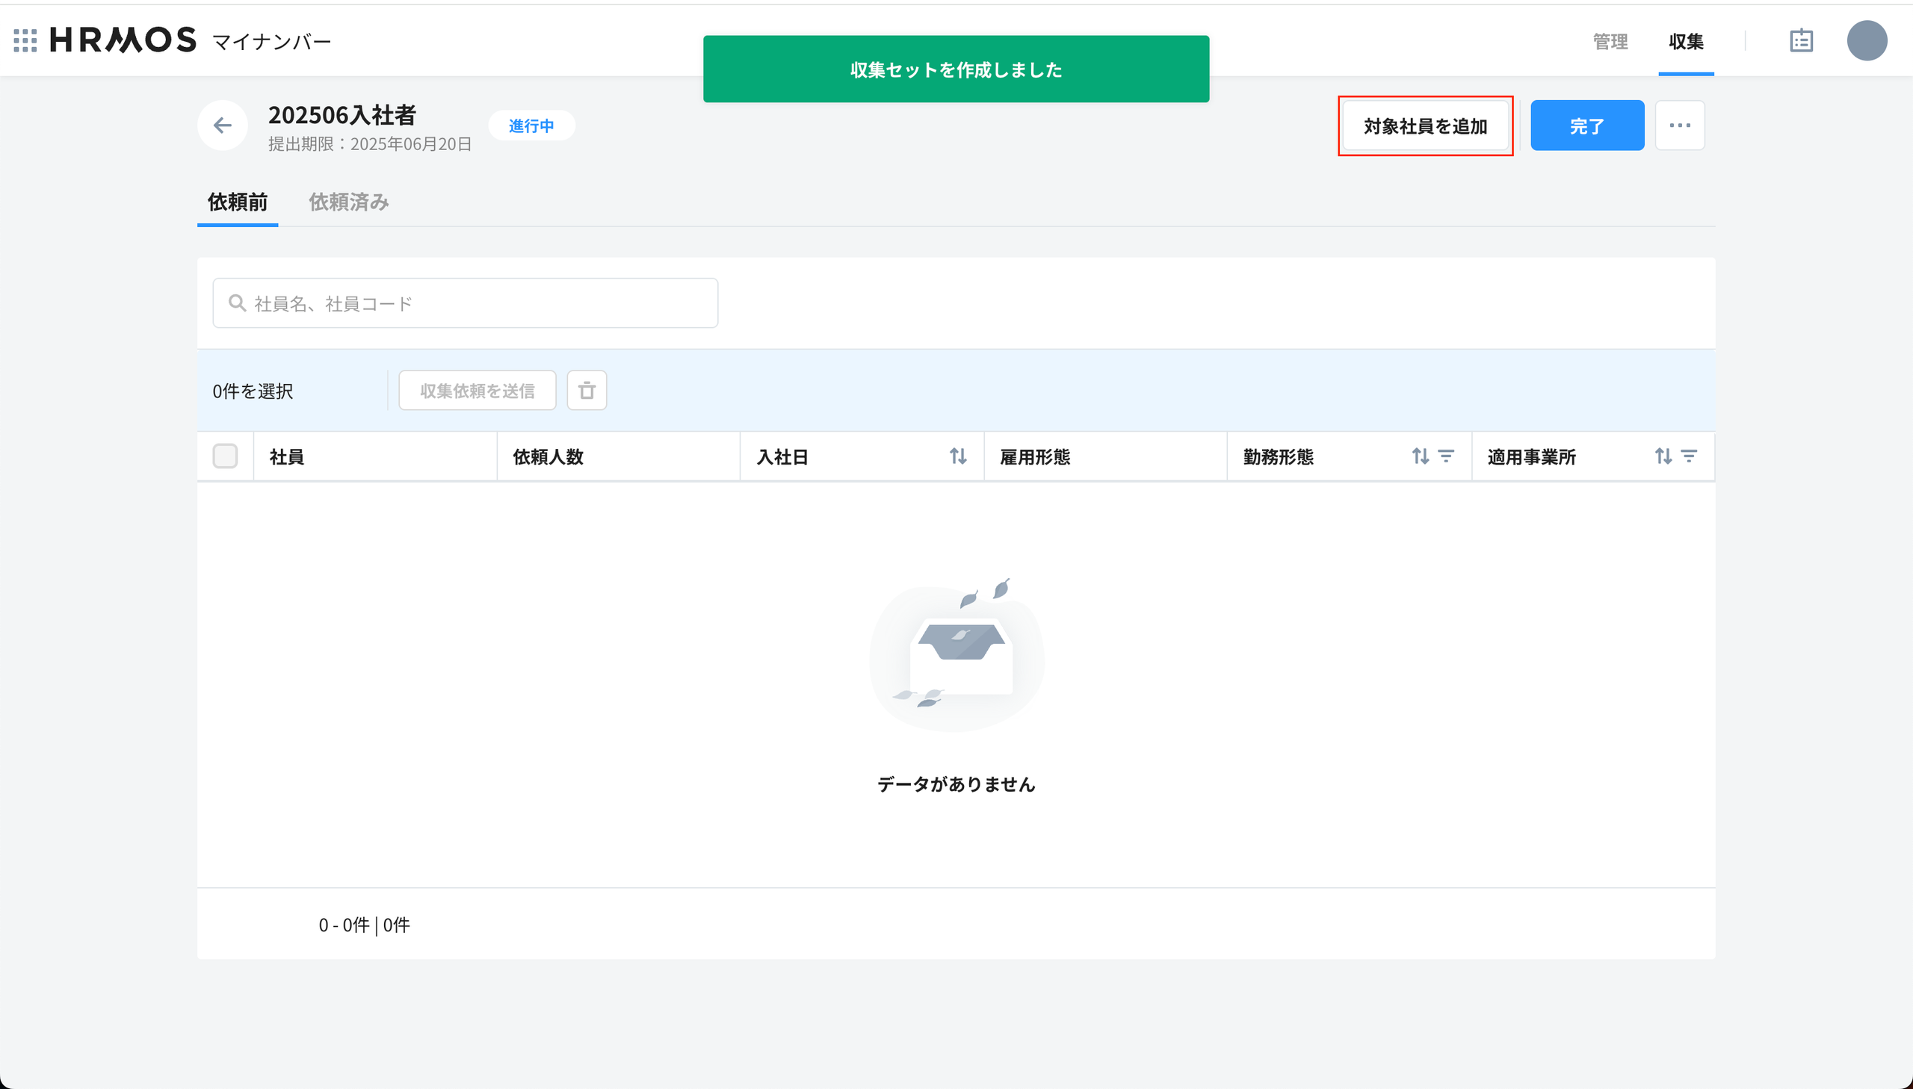The height and width of the screenshot is (1089, 1913).
Task: Switch to the 依頼済み tab
Action: (x=349, y=202)
